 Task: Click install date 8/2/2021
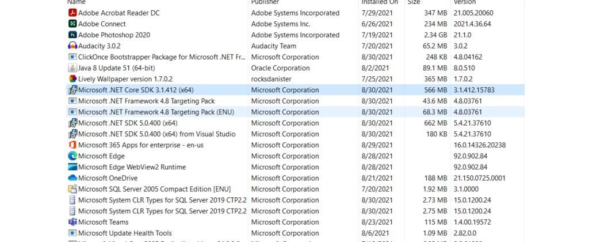click(x=374, y=68)
